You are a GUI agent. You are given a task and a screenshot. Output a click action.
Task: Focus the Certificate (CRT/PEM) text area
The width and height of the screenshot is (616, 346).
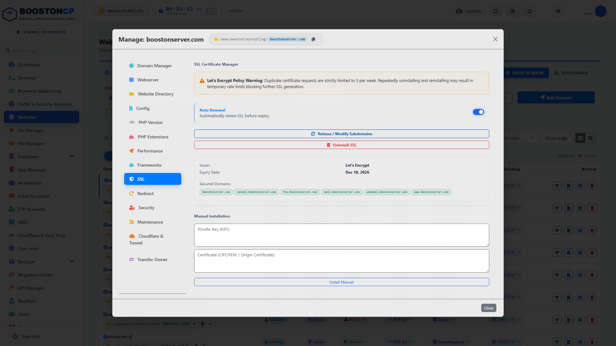point(341,261)
